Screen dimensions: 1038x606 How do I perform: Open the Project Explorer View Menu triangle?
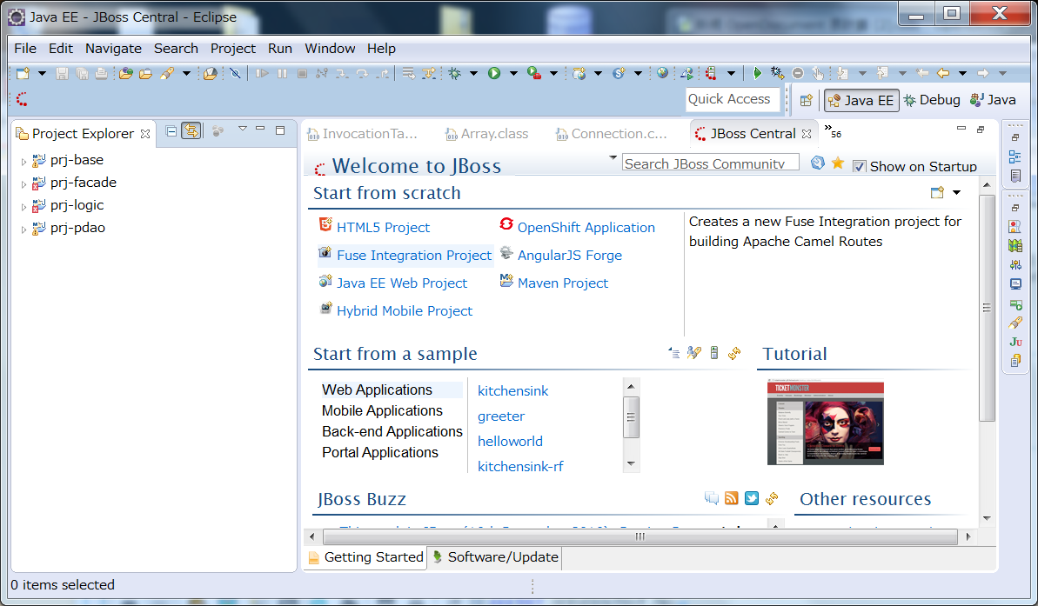(x=242, y=129)
